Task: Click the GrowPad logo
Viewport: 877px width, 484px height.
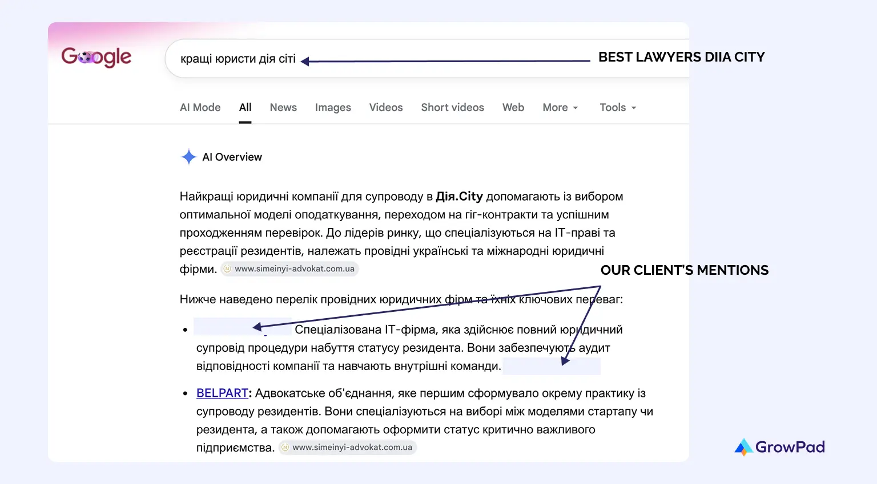Action: [x=779, y=447]
